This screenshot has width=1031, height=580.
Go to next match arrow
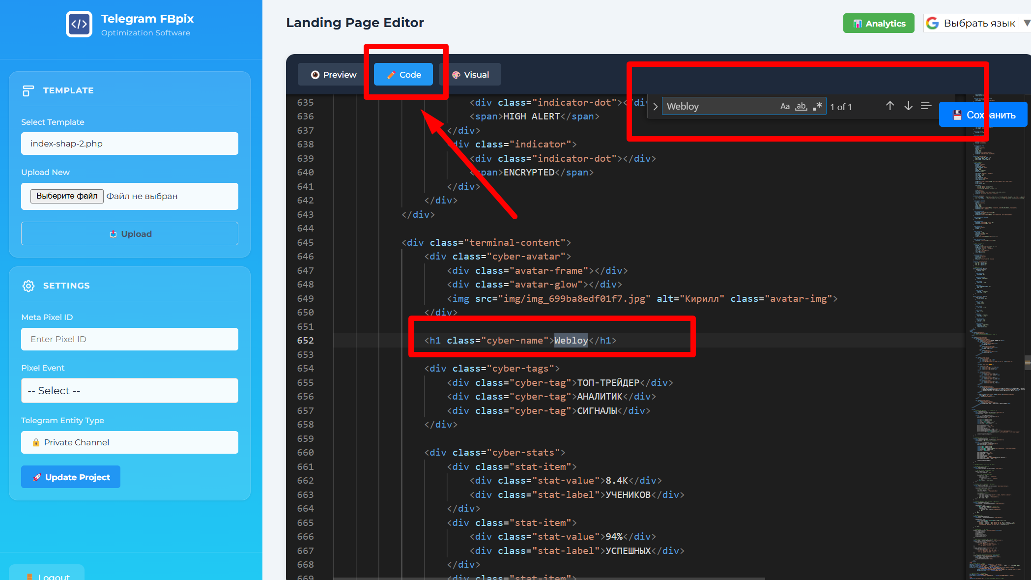[908, 106]
